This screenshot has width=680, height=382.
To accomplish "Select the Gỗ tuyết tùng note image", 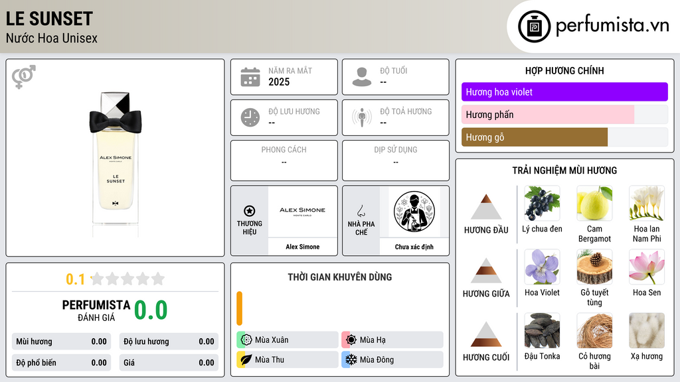I will tap(594, 267).
